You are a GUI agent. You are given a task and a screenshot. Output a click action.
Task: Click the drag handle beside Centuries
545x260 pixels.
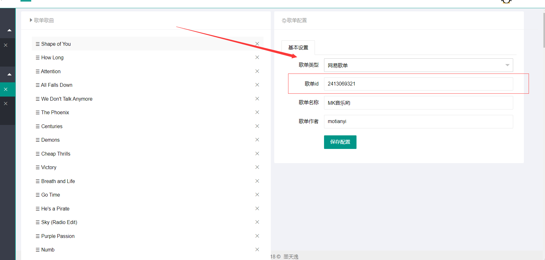tap(38, 126)
